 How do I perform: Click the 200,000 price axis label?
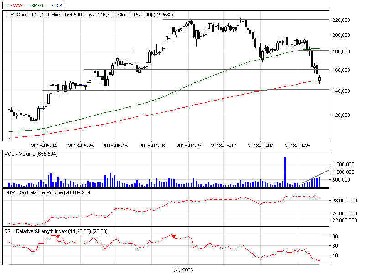(341, 35)
